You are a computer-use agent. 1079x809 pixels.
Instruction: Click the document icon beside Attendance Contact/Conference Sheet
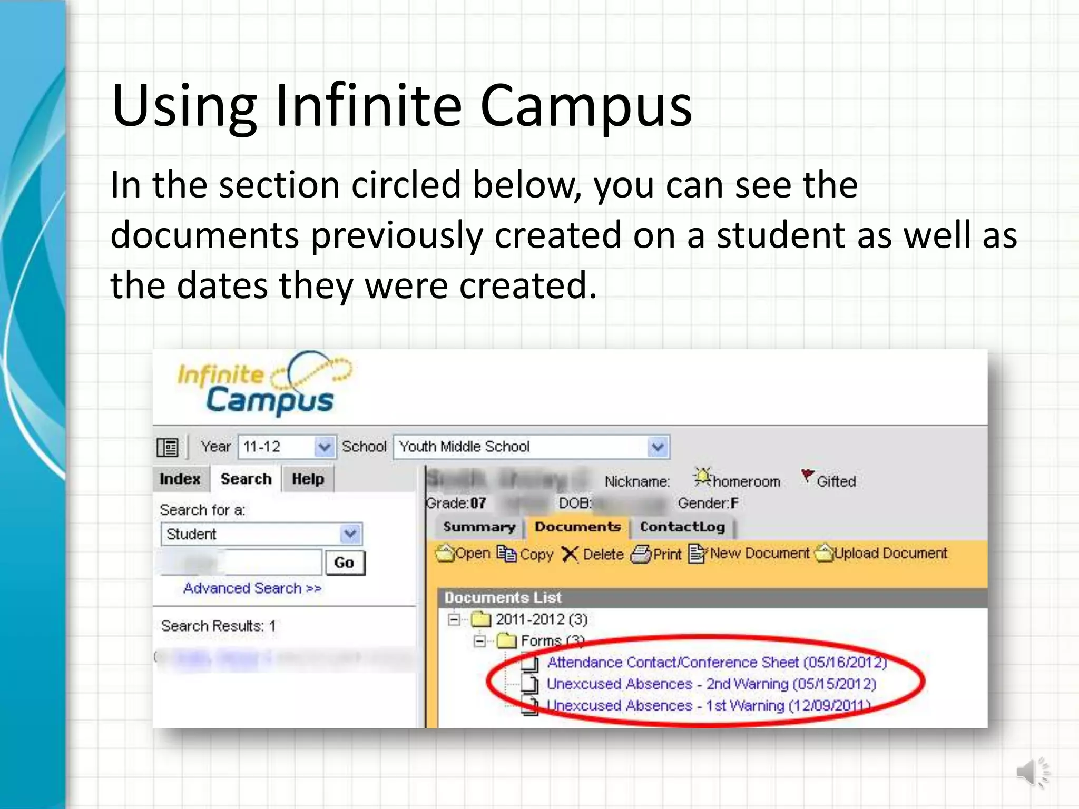529,663
